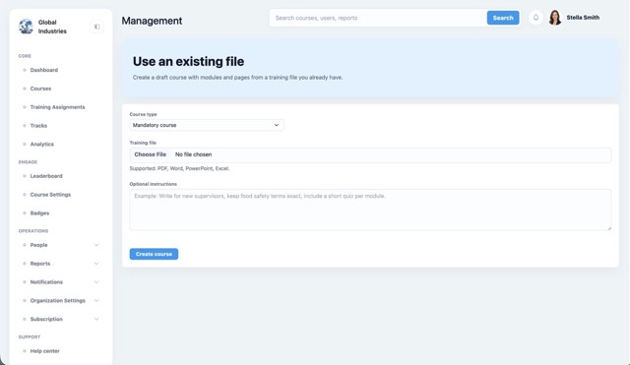Image resolution: width=630 pixels, height=365 pixels.
Task: Open the Course type dropdown
Action: 207,125
